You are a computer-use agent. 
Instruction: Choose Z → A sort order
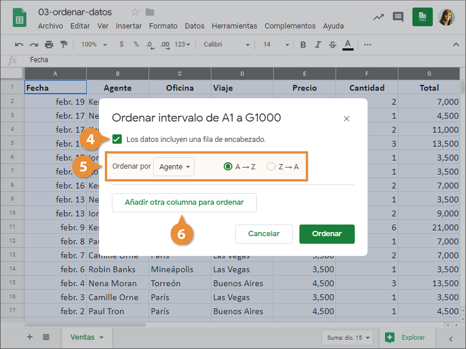[x=271, y=167]
